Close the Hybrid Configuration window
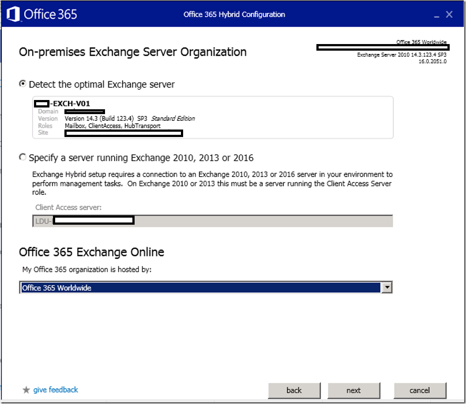Screen dimensions: 466x404 click(449, 14)
